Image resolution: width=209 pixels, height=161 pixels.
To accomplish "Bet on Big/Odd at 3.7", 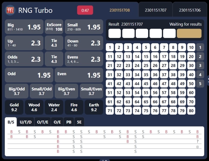I will pyautogui.click(x=17, y=91).
